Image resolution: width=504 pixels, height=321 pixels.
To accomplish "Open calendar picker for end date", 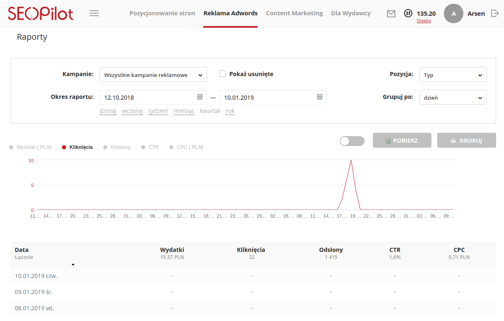I will tap(320, 97).
